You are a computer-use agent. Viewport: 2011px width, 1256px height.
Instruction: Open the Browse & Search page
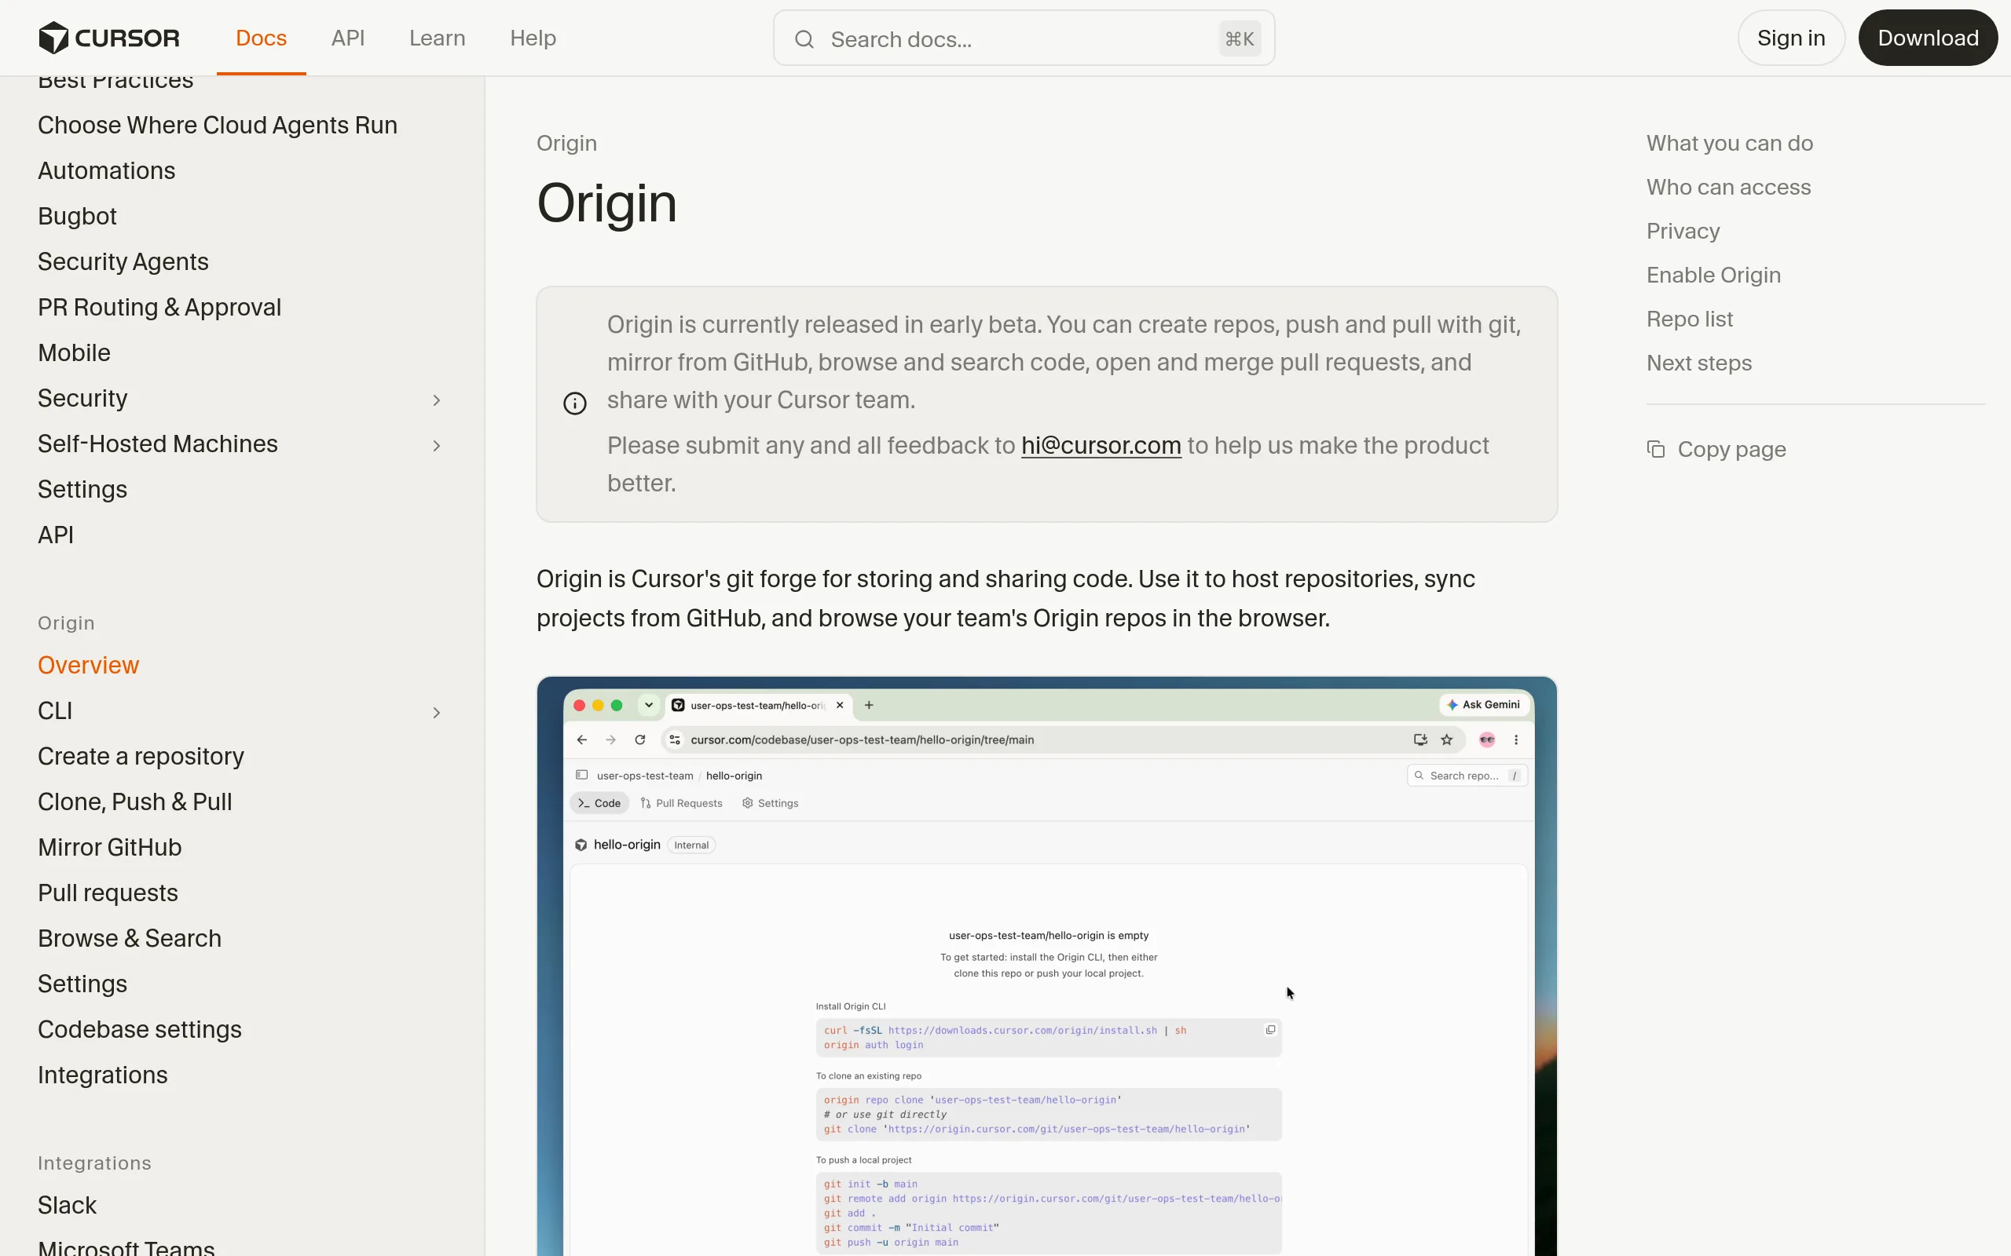[130, 939]
